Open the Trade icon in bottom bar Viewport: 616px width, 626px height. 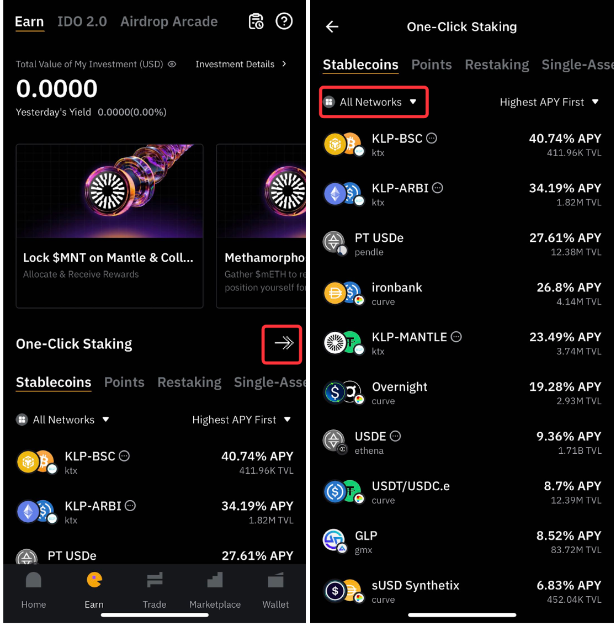point(155,590)
